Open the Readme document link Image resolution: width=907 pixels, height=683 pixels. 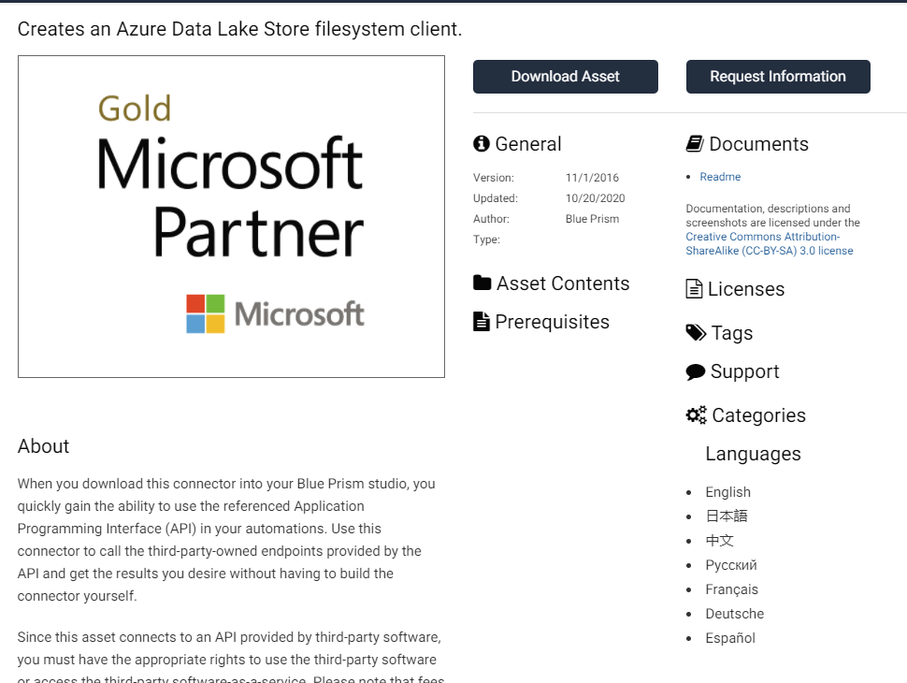click(720, 177)
